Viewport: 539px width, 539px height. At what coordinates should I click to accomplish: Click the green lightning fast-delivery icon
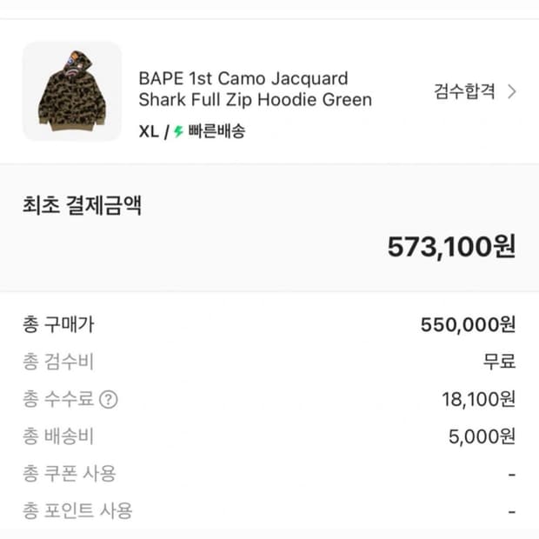tap(178, 132)
